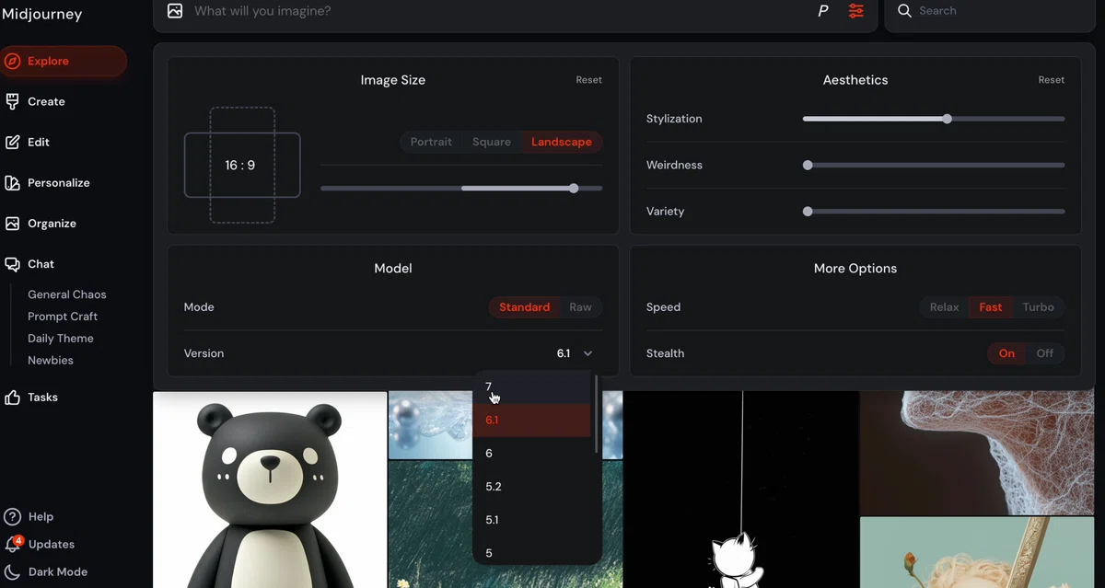Click the Tasks thumbs-up icon
1105x588 pixels.
click(x=12, y=398)
